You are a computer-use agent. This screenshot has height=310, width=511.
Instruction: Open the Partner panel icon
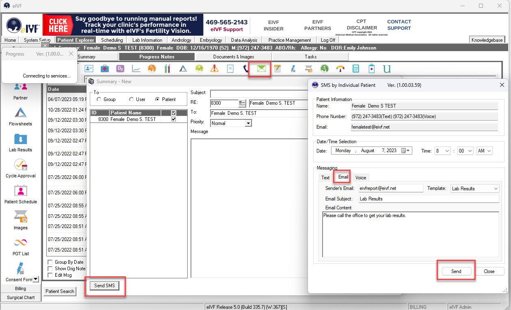pyautogui.click(x=20, y=91)
